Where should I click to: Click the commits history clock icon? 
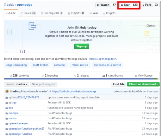(11, 76)
